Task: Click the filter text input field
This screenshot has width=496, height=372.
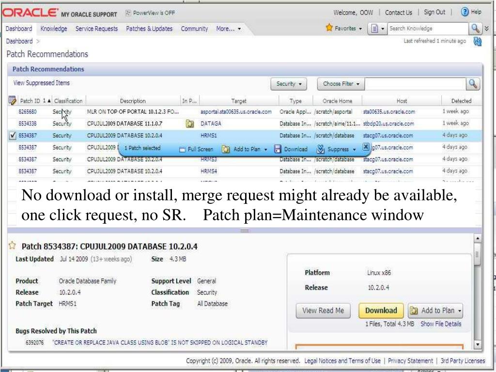Action: tap(415, 84)
